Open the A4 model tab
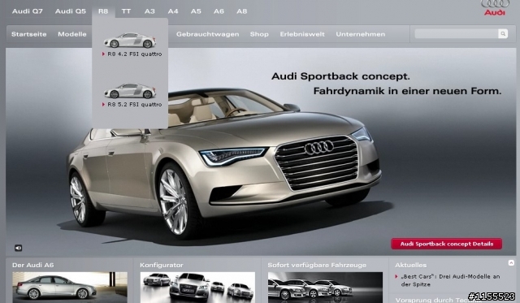The image size is (520, 303). [x=173, y=11]
